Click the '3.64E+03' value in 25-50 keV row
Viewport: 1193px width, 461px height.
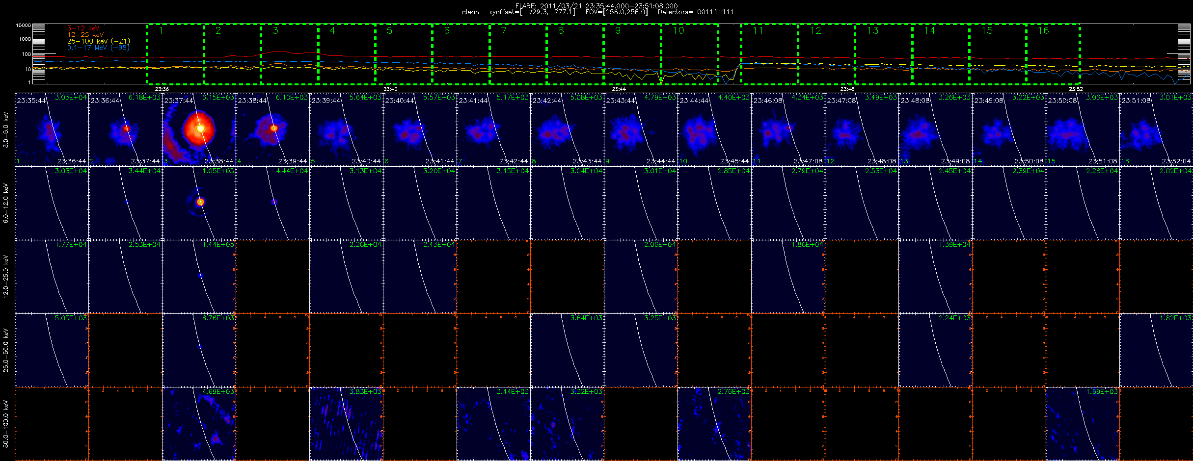point(586,318)
